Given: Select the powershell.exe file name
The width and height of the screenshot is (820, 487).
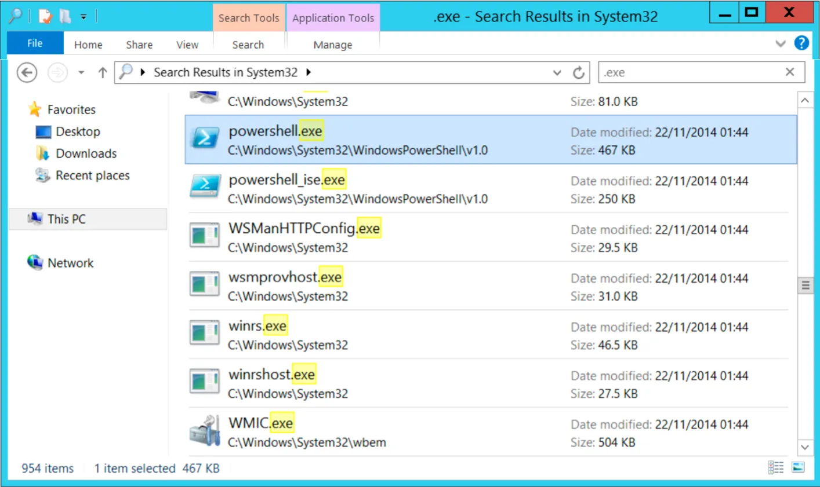Looking at the screenshot, I should tap(275, 131).
